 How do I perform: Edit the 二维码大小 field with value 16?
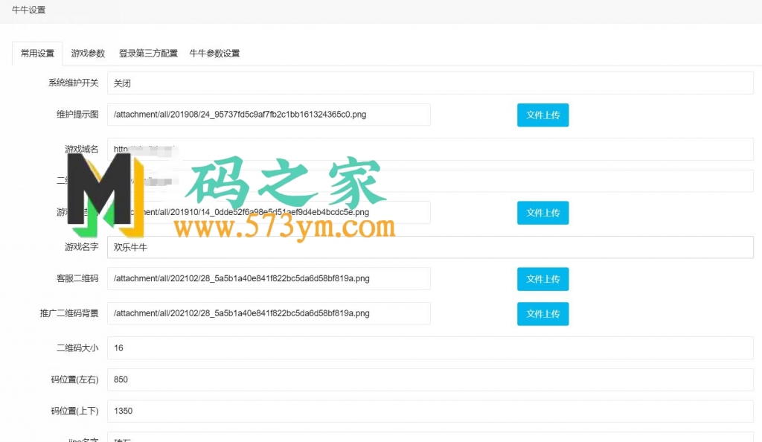(x=430, y=347)
